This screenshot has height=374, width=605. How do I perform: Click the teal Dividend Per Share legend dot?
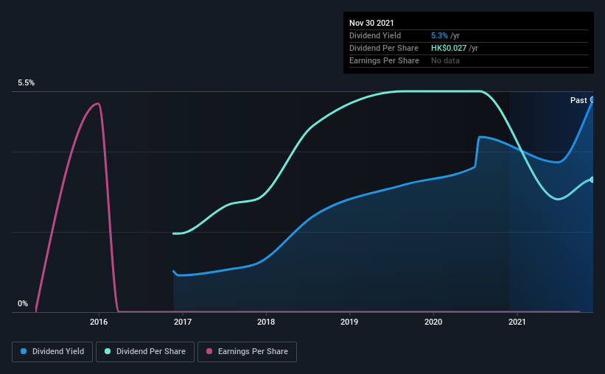[108, 351]
